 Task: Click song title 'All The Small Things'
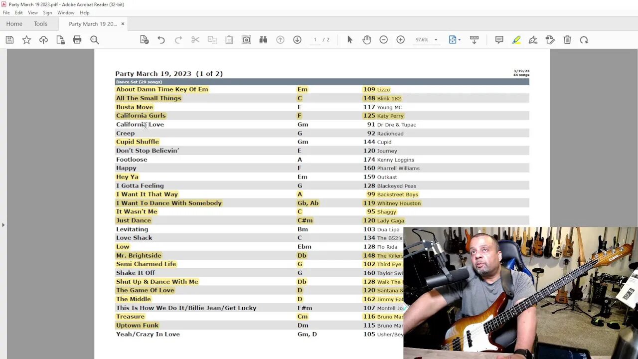(149, 98)
